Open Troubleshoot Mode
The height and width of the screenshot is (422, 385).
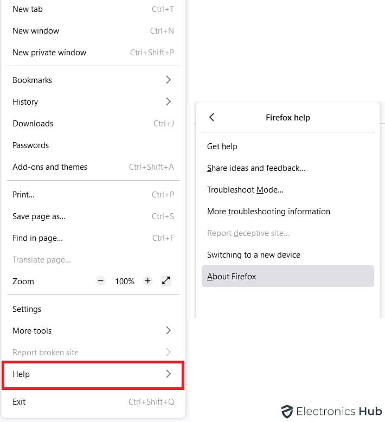pyautogui.click(x=245, y=190)
